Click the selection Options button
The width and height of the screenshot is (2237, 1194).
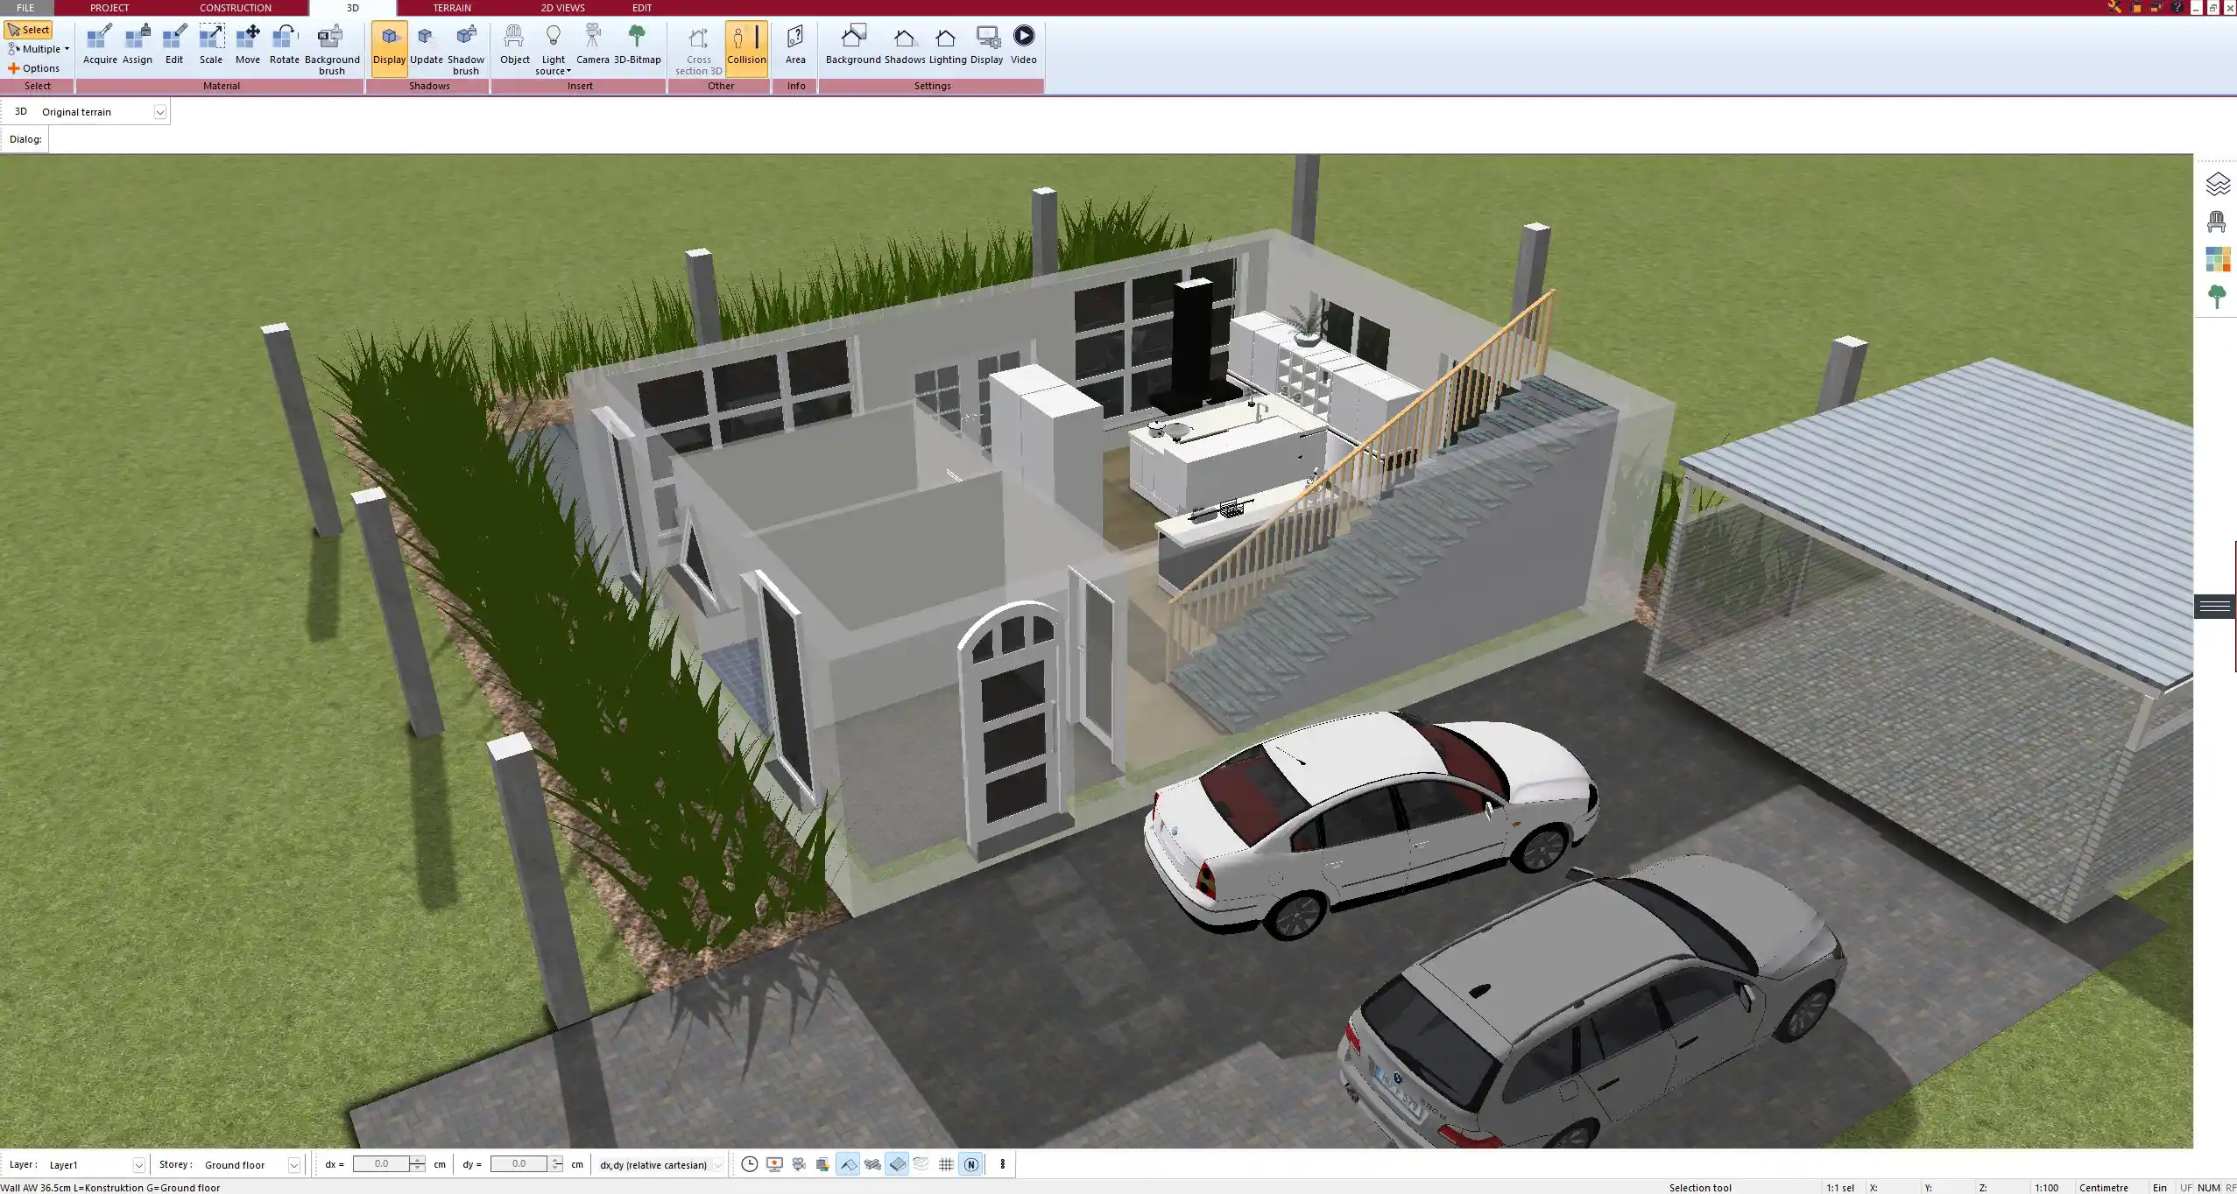pos(33,68)
